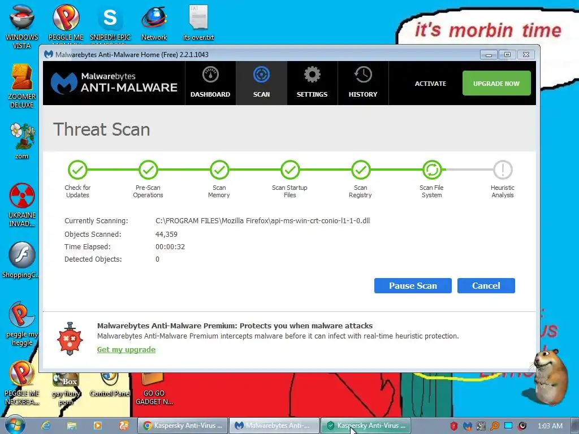This screenshot has width=579, height=434.
Task: Click the Threat Scan heading
Action: [x=102, y=129]
